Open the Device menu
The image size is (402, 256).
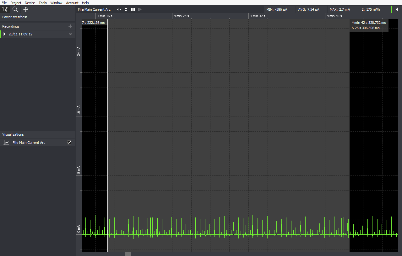30,3
